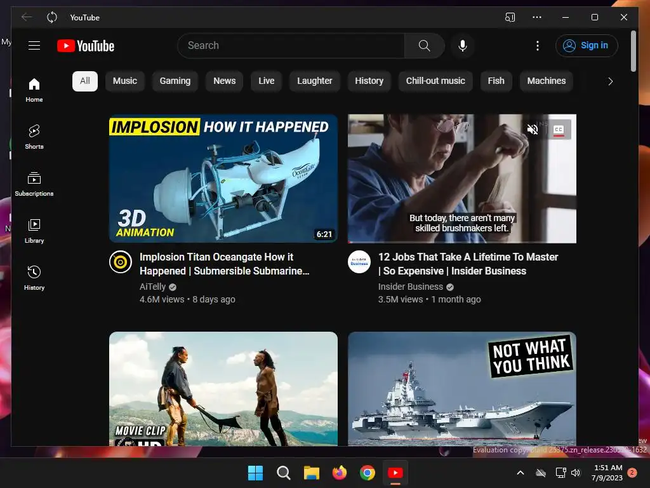The height and width of the screenshot is (488, 650).
Task: Click YouTube app icon in taskbar
Action: [395, 473]
